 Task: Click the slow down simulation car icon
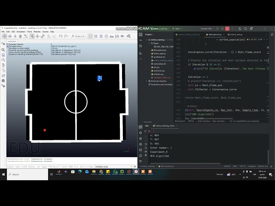click(x=112, y=36)
